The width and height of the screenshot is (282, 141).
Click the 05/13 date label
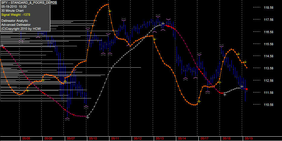point(160,139)
